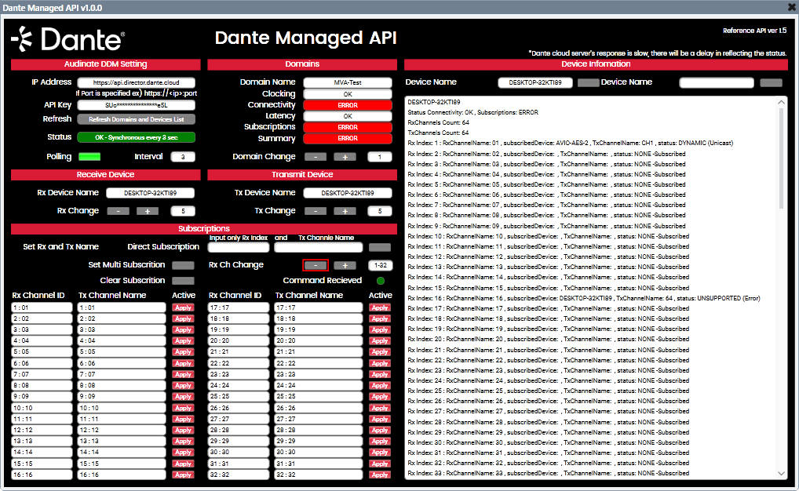The image size is (799, 491).
Task: Click the Device Name field showing DESKTOP-32KTI89
Action: click(x=535, y=82)
